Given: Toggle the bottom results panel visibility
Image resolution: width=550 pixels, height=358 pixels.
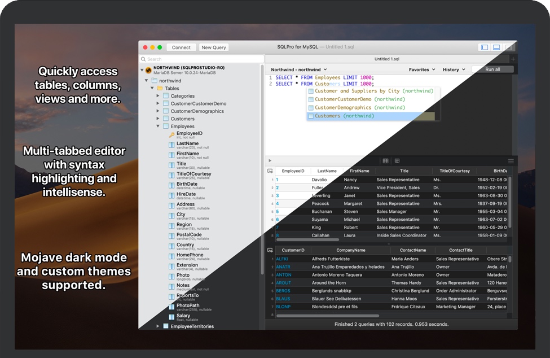Looking at the screenshot, I should 496,47.
